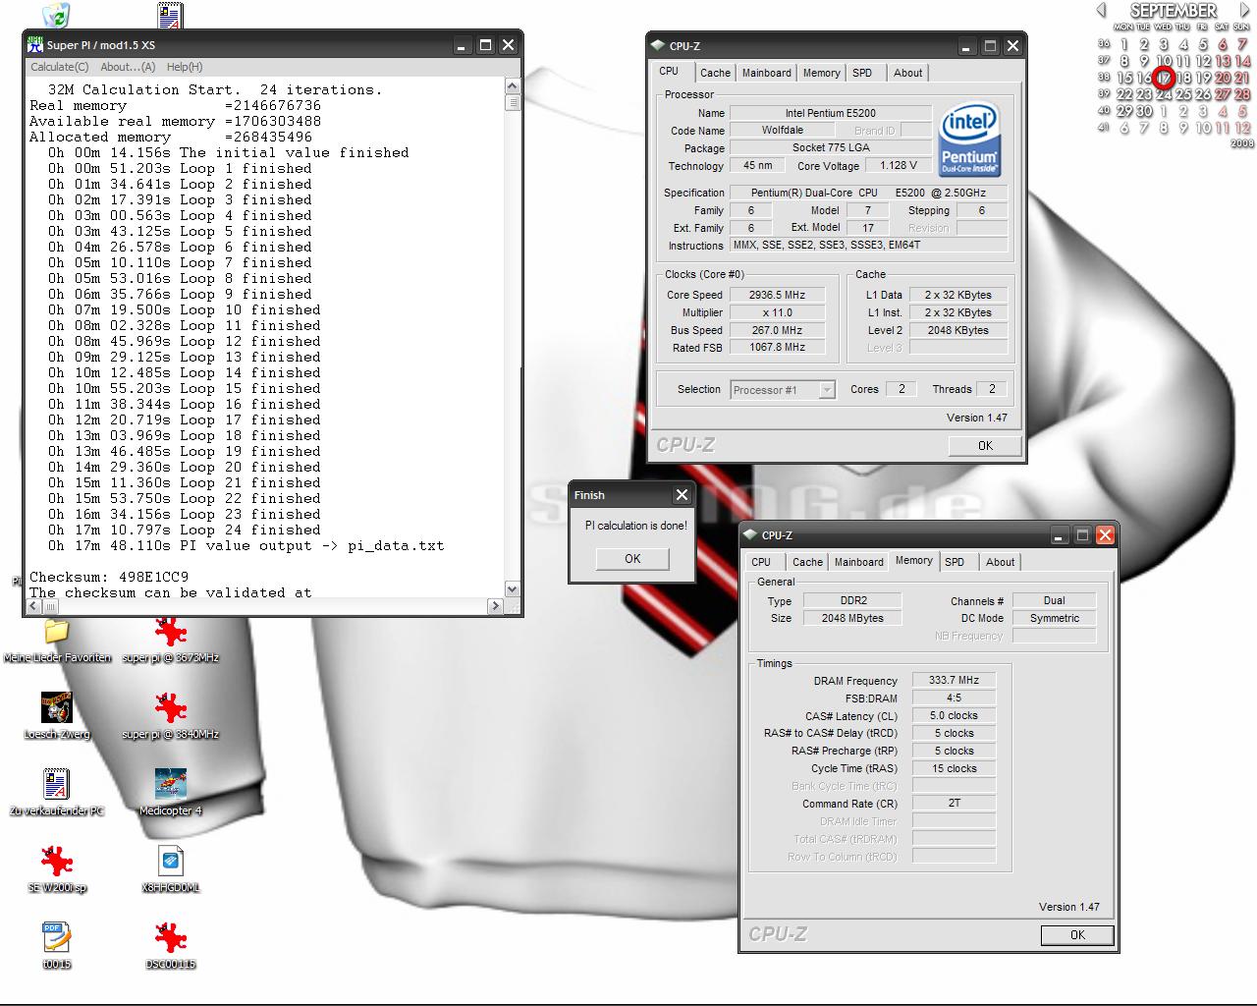This screenshot has height=1006, width=1257.
Task: Click the FSB:DRAM ratio value 4:5
Action: 954,698
